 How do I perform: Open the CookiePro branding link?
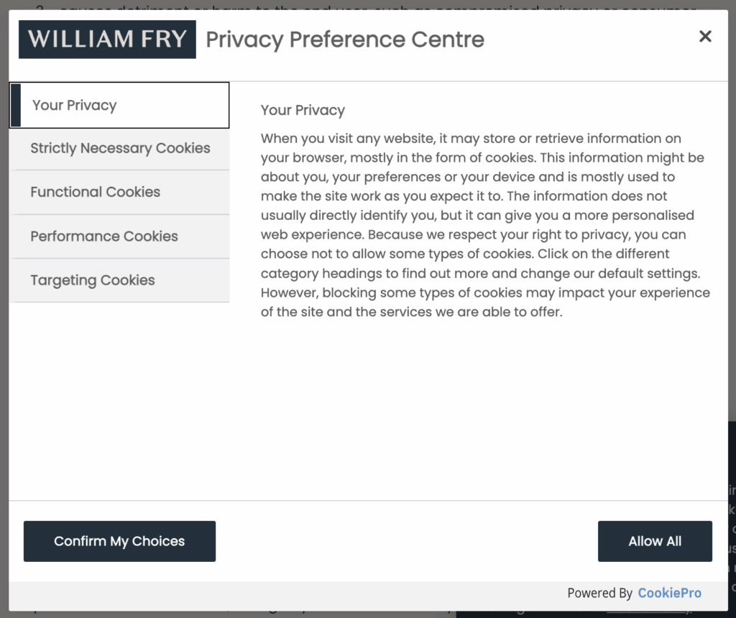669,593
